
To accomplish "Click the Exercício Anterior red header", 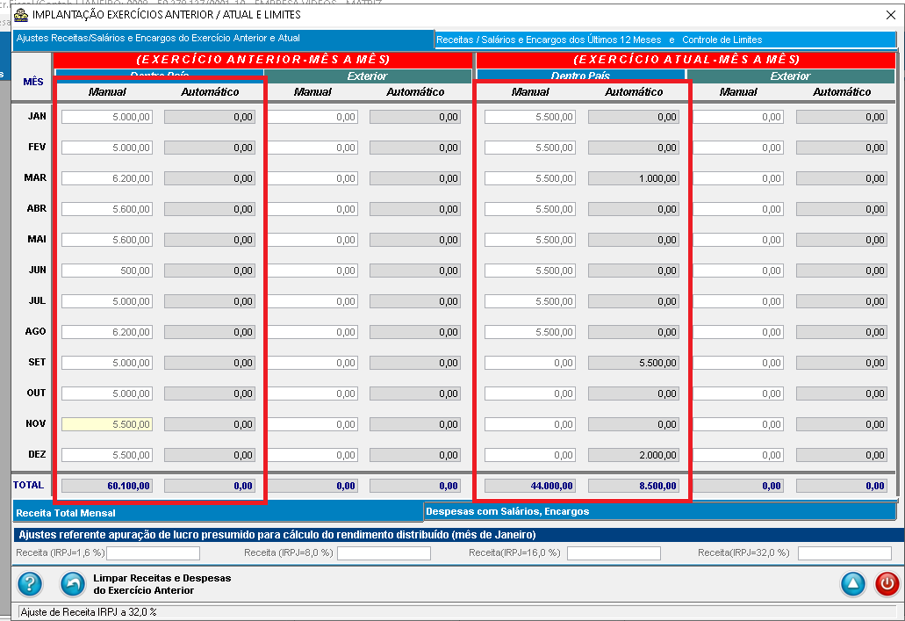I will click(263, 60).
